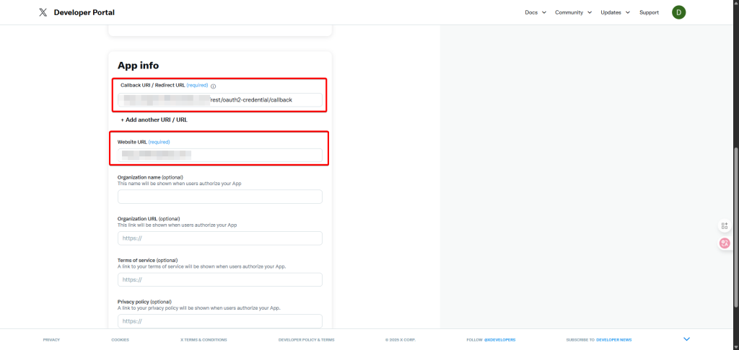Open the Privacy footer link
The height and width of the screenshot is (350, 739).
click(51, 340)
